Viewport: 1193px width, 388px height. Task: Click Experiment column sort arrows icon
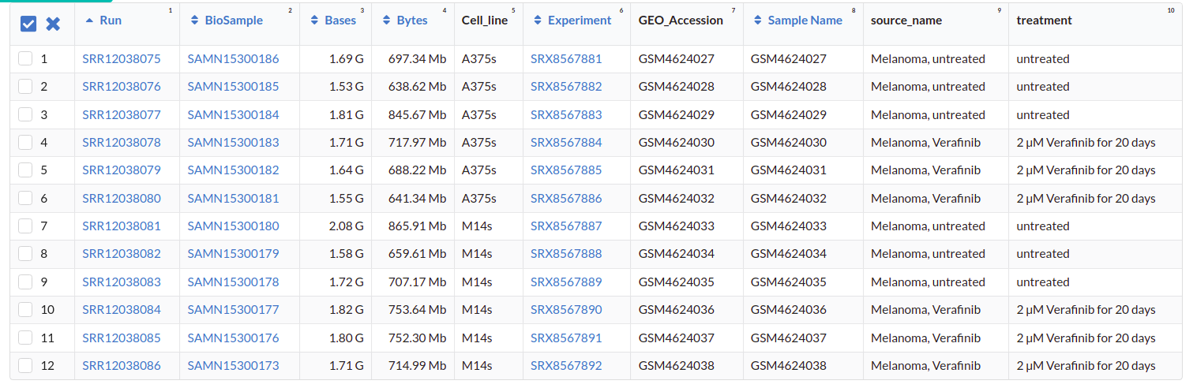click(538, 21)
